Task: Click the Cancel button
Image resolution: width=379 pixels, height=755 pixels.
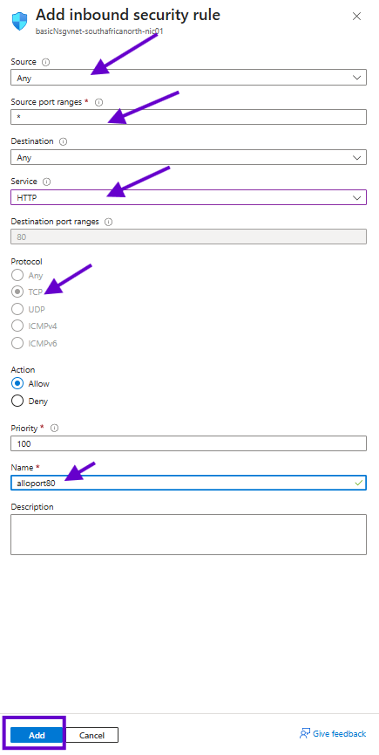Action: (x=91, y=735)
